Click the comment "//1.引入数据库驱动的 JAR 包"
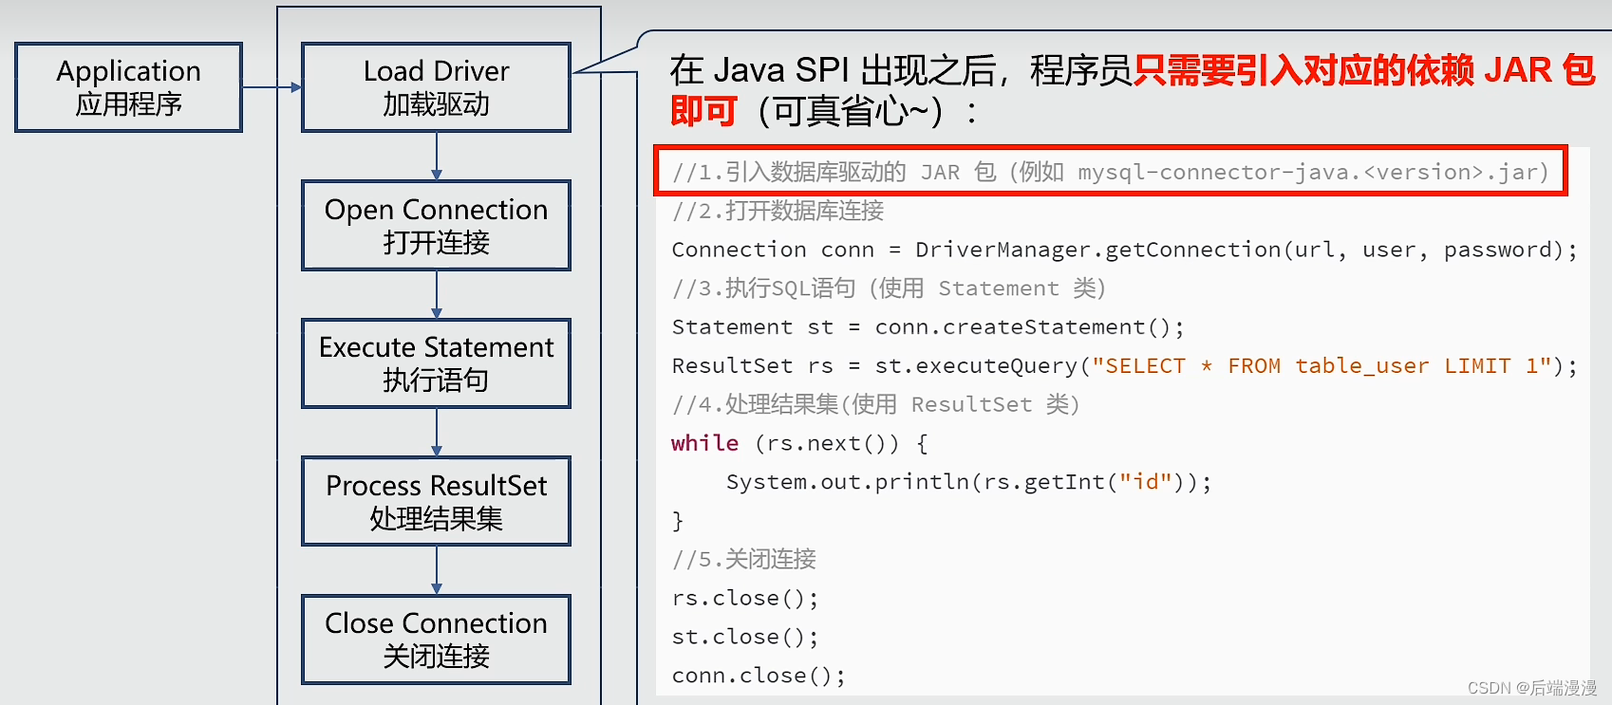This screenshot has width=1612, height=705. click(x=834, y=172)
